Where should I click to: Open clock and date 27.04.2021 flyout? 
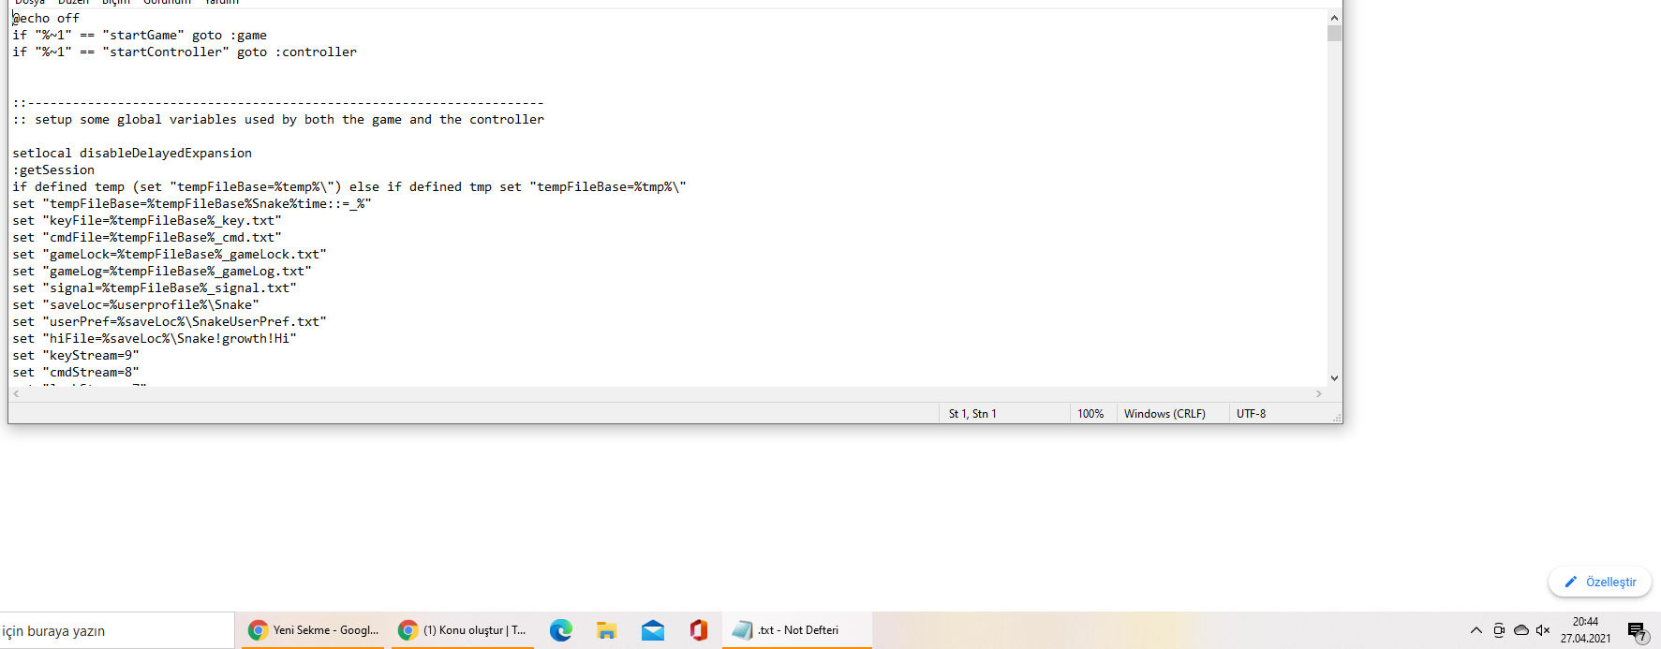[1585, 630]
